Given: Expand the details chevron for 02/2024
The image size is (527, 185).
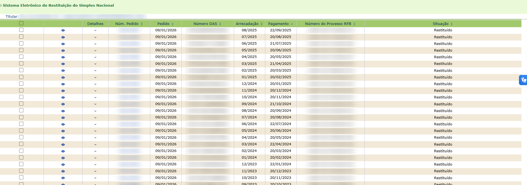Looking at the screenshot, I should (x=95, y=151).
